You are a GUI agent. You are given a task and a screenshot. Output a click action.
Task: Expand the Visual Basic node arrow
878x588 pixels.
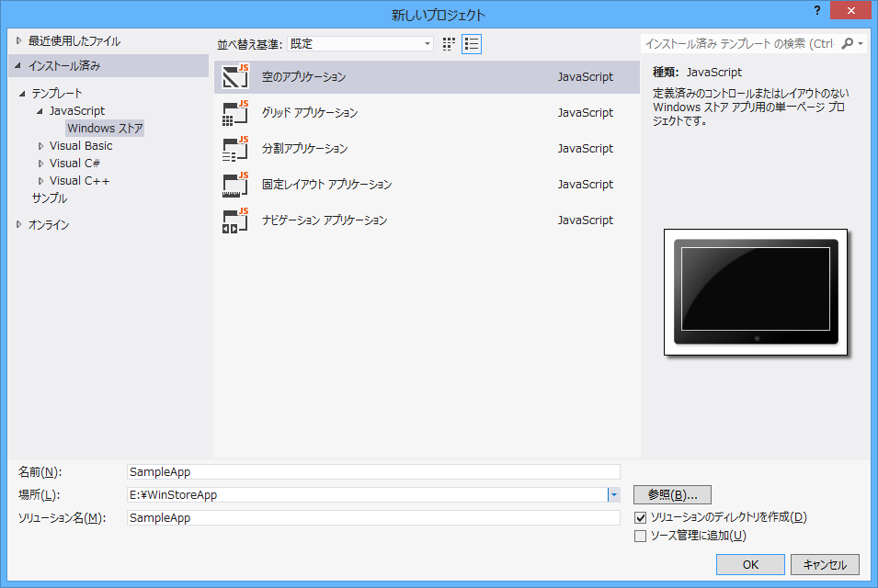point(40,146)
